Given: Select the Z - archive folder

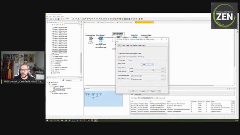Looking at the screenshot, I should coord(55,71).
